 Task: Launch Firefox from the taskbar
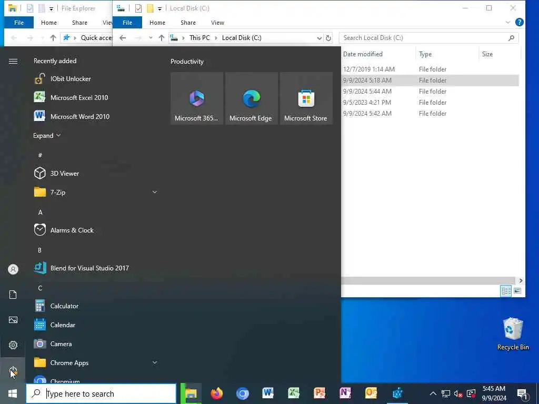click(216, 393)
